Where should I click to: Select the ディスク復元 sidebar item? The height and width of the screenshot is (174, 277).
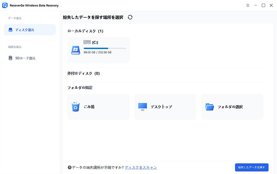30,30
